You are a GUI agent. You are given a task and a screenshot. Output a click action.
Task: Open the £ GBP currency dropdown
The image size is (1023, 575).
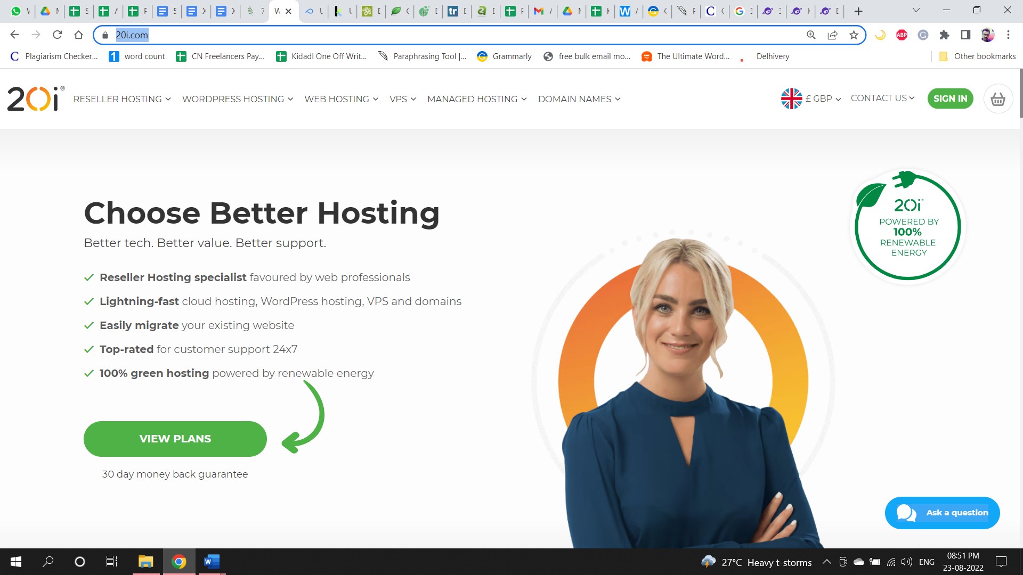pyautogui.click(x=818, y=98)
